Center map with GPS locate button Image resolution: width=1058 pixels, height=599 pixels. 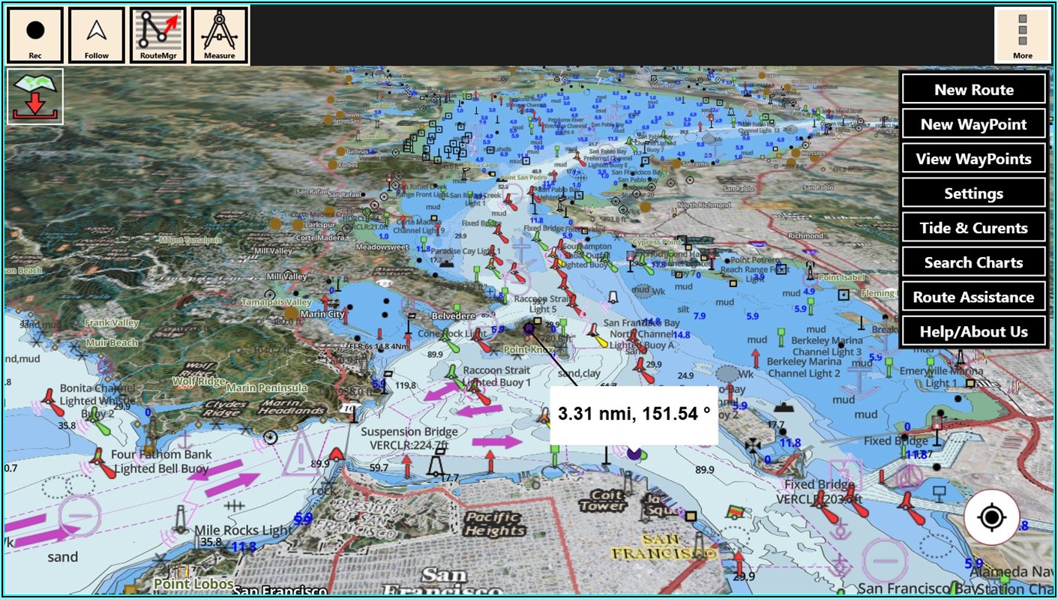(x=991, y=517)
